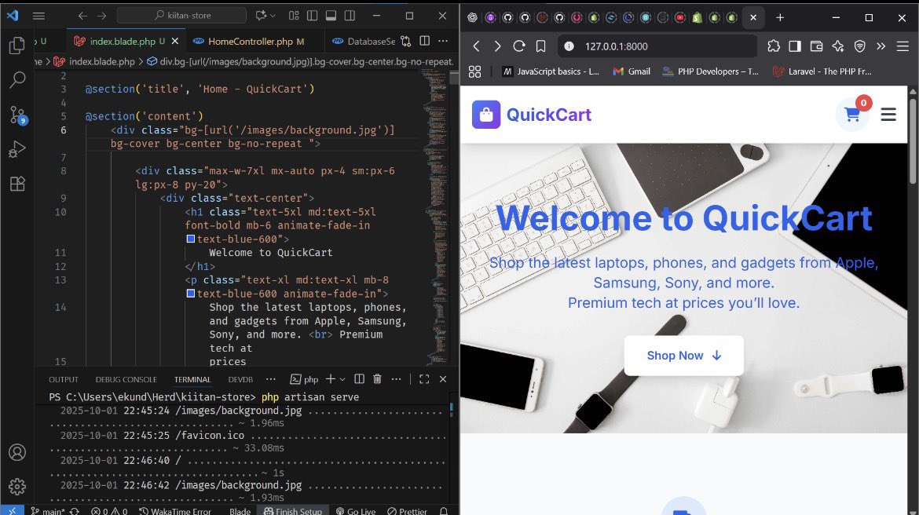
Task: Toggle the browser sidebar panel
Action: (795, 46)
